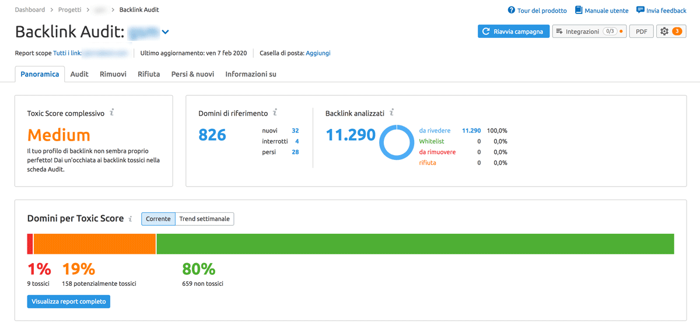Click the 19% potentially toxic percentage
Screen dimensions: 700x329
[x=79, y=269]
